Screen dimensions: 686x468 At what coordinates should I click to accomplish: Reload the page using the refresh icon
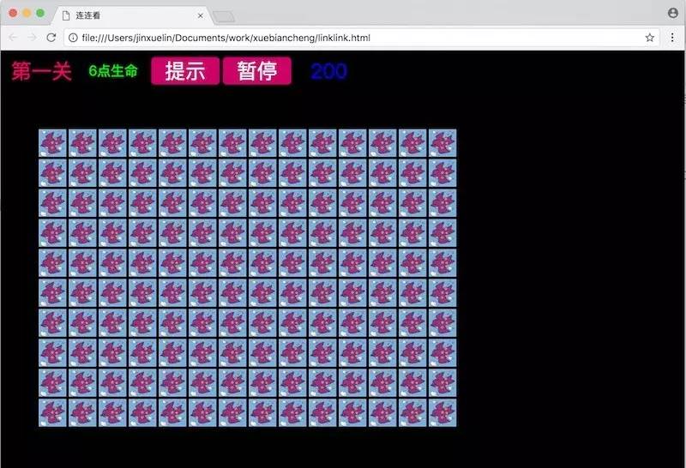click(x=51, y=38)
